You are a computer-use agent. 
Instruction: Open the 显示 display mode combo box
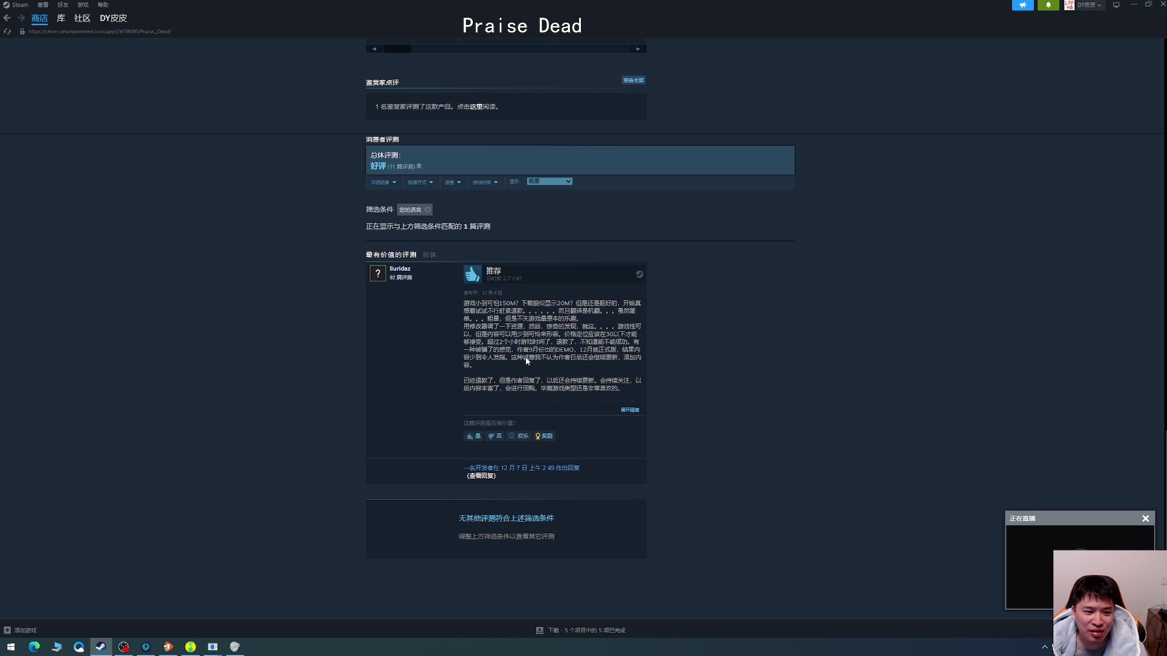pos(549,182)
